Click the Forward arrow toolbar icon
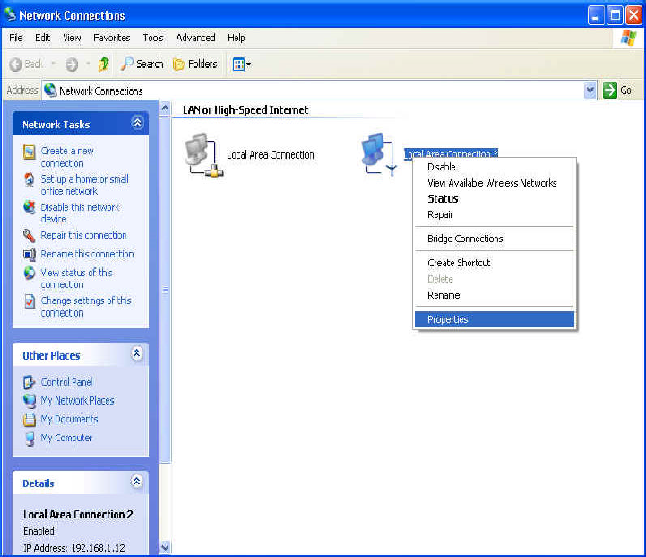 72,65
